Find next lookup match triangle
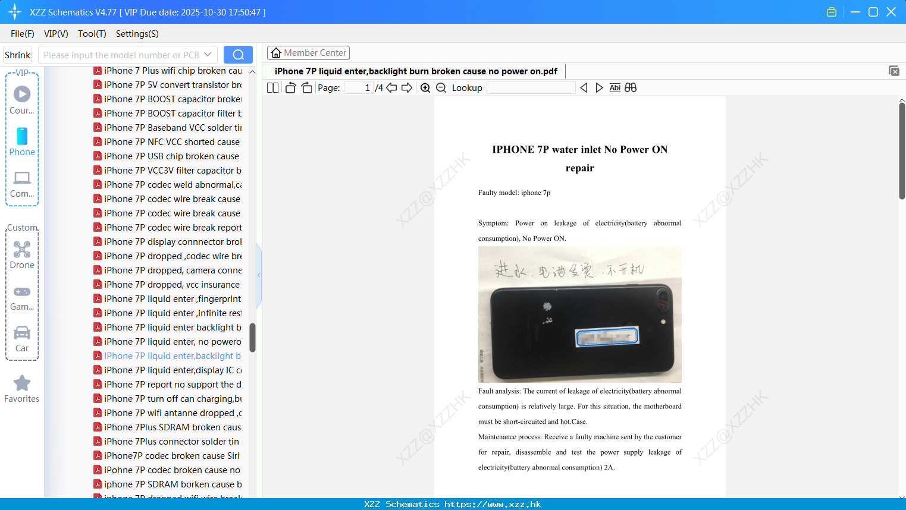 coord(599,88)
